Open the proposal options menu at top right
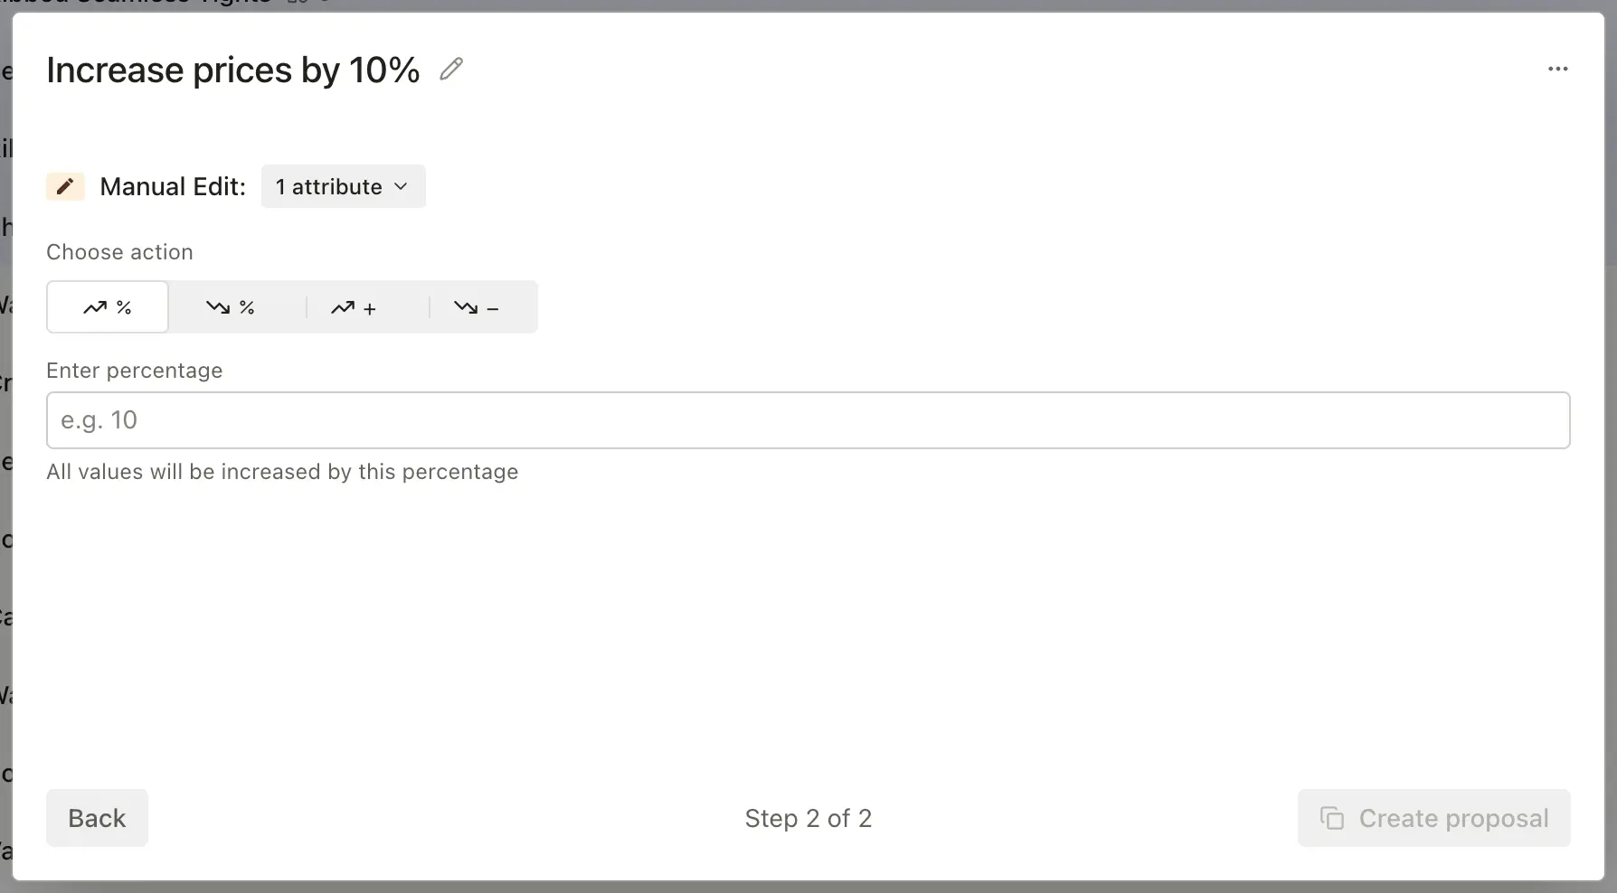The height and width of the screenshot is (893, 1617). 1558,69
